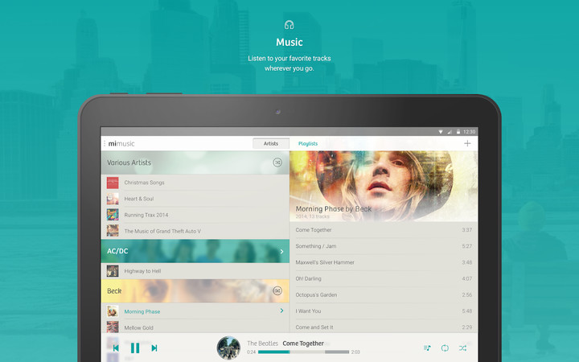Viewport: 579px width, 362px height.
Task: Expand the AC/DC artist chevron
Action: coord(281,251)
